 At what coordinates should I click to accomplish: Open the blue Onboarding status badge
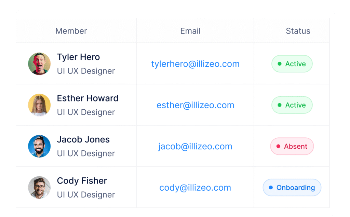pos(292,188)
